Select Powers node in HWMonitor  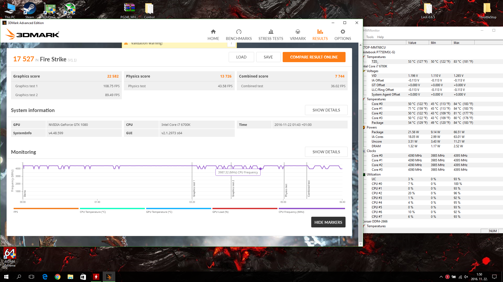(371, 127)
